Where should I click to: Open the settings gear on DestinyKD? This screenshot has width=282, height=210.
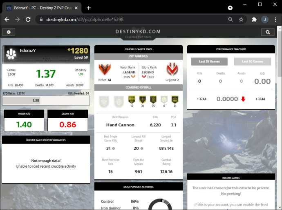(9, 32)
